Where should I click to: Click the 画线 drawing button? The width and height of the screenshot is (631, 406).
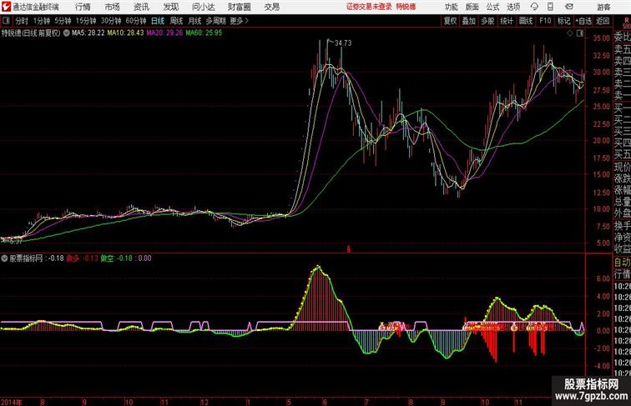(x=526, y=21)
